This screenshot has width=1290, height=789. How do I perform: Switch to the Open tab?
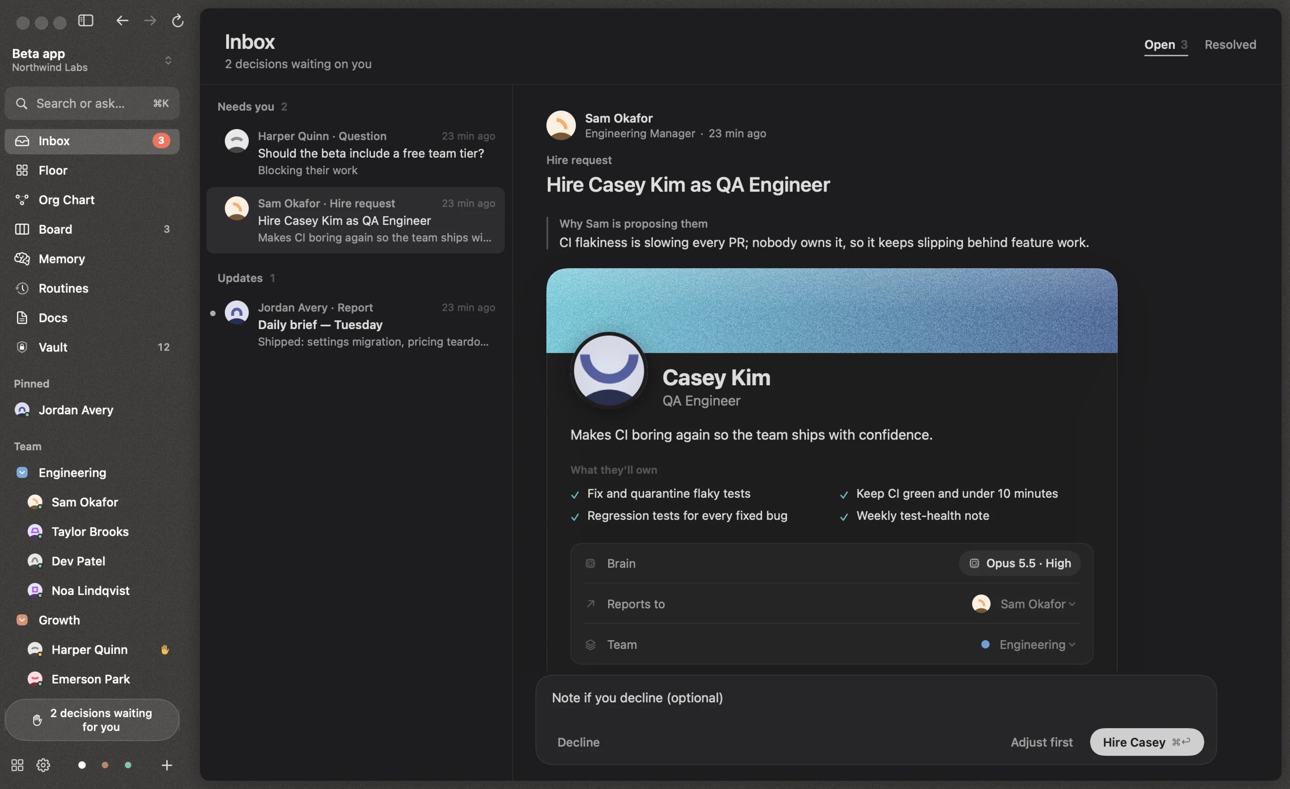click(x=1166, y=45)
